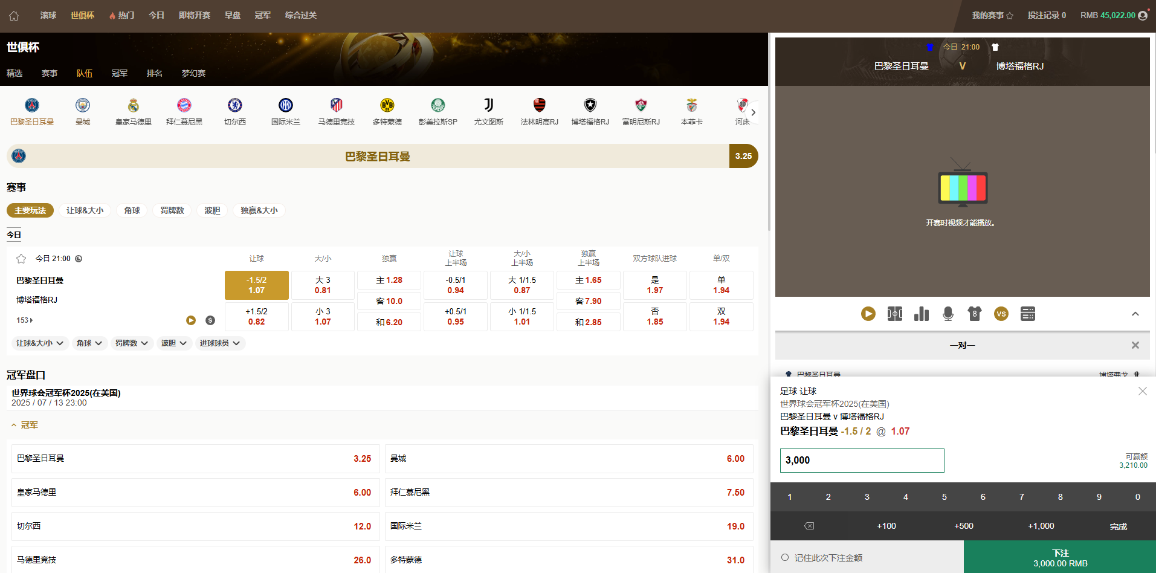The width and height of the screenshot is (1156, 573).
Task: Select Chelsea (切尔西) team logo
Action: coord(235,105)
